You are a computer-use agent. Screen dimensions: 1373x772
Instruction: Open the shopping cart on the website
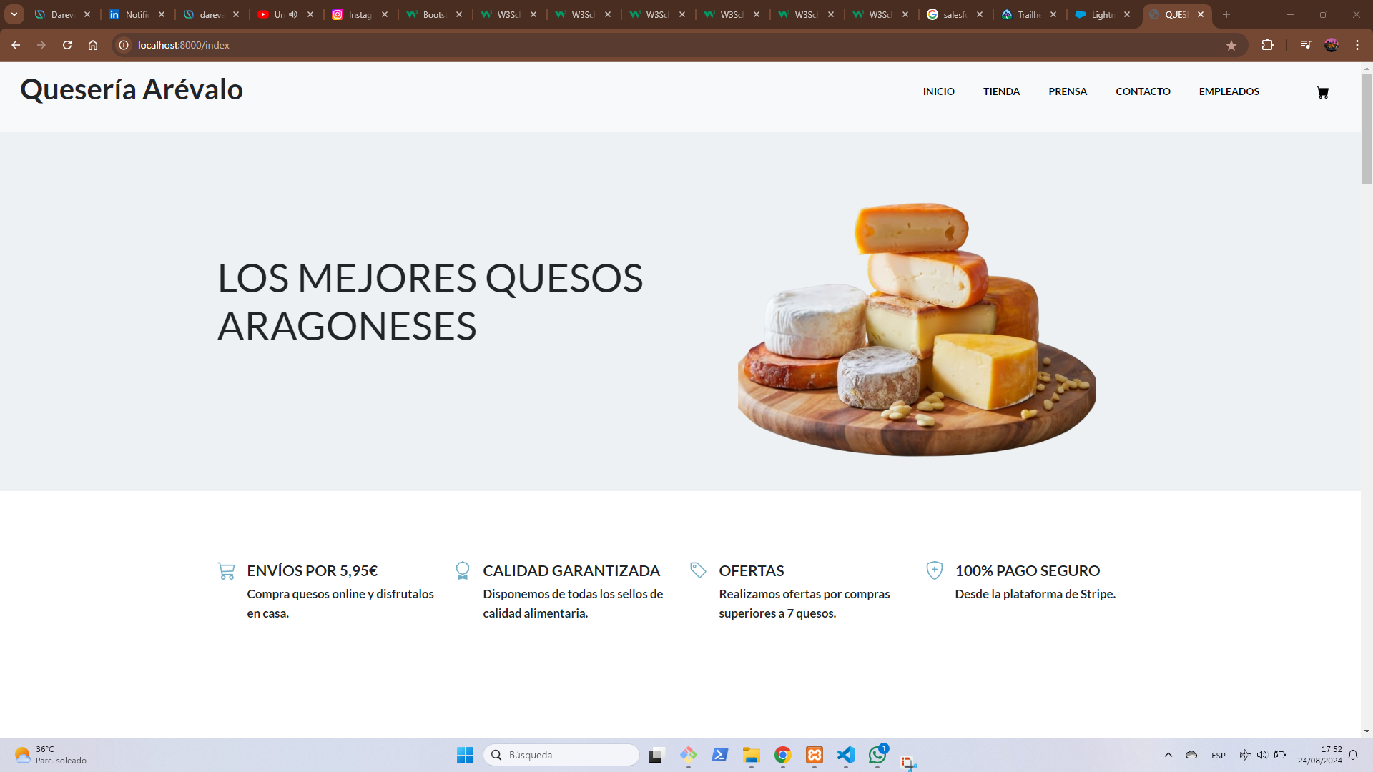click(x=1322, y=92)
